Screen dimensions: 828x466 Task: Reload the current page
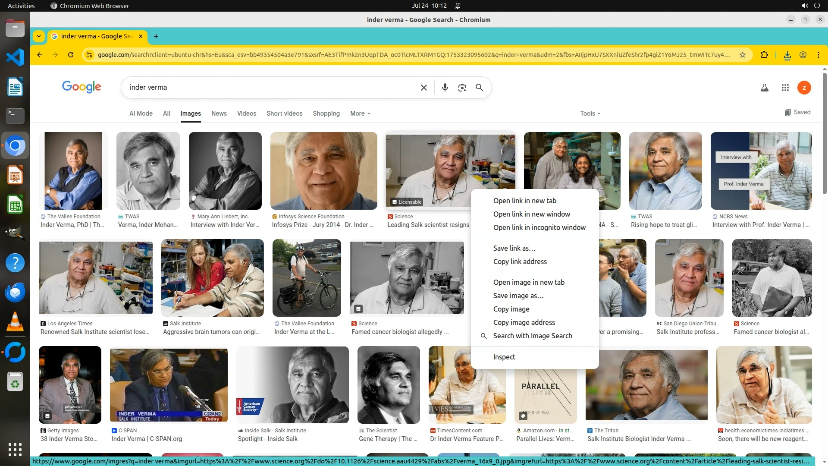tap(71, 55)
